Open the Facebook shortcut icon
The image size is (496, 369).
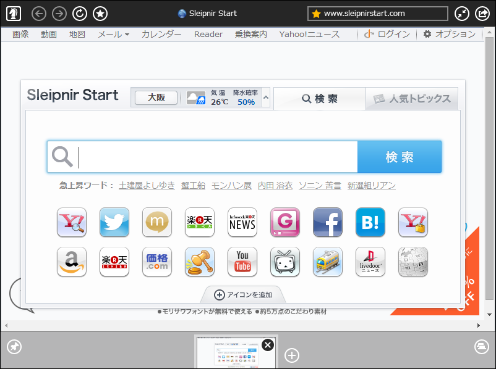328,222
